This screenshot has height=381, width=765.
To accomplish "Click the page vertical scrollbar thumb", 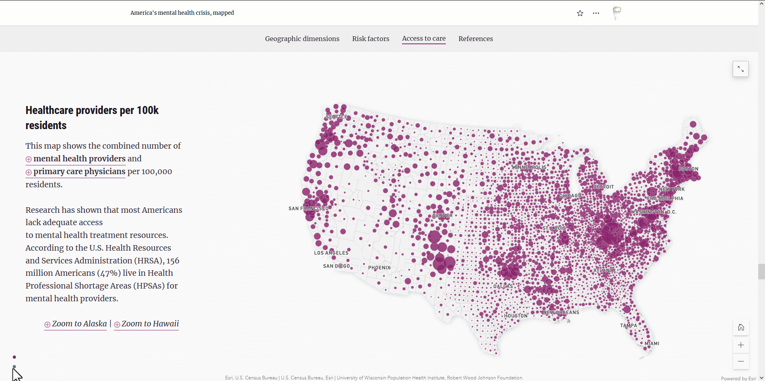I will click(x=761, y=271).
